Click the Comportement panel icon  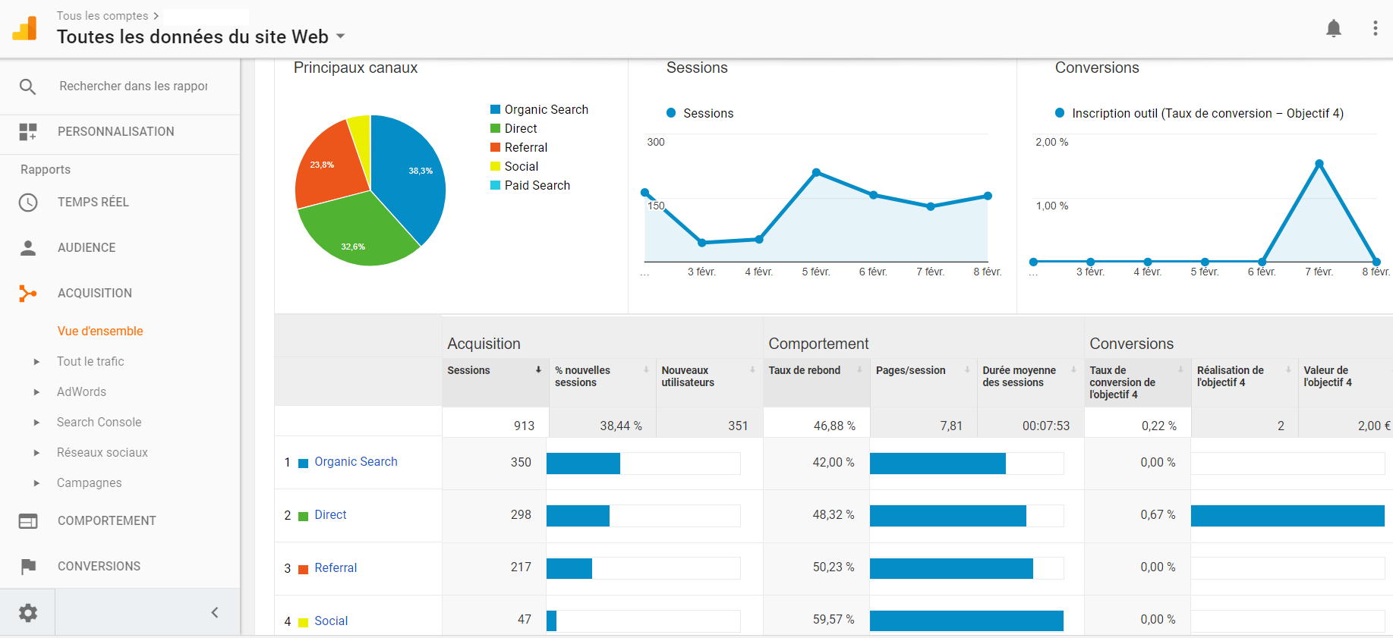(x=28, y=521)
